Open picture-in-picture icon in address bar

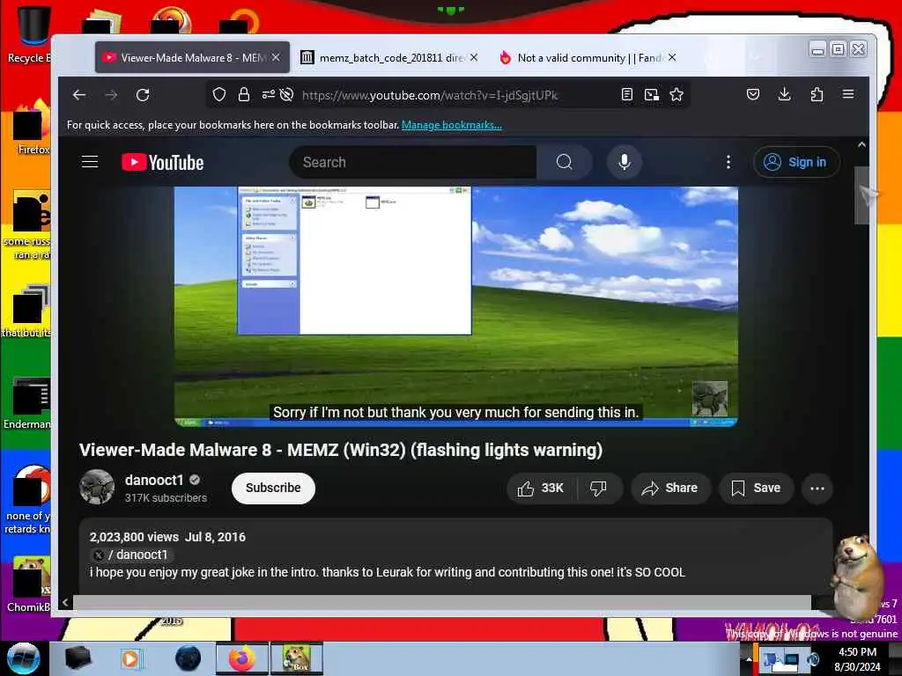pyautogui.click(x=652, y=94)
